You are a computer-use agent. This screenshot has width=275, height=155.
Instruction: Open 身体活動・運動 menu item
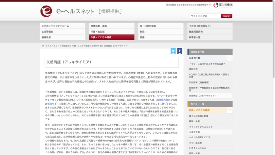coord(112,26)
